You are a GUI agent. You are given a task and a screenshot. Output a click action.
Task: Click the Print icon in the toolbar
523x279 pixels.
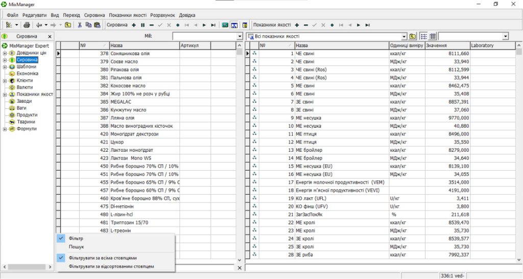tap(27, 25)
